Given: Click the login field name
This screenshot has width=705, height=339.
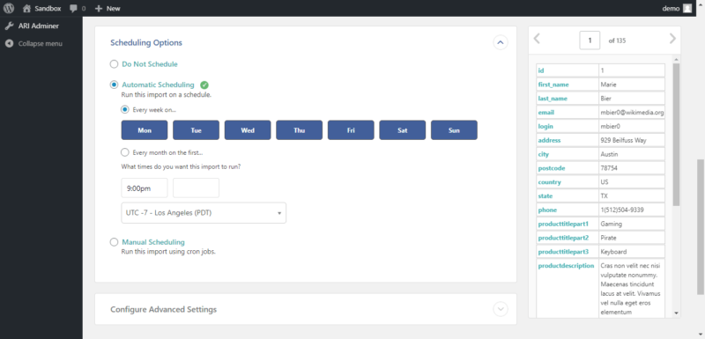Looking at the screenshot, I should coord(545,126).
